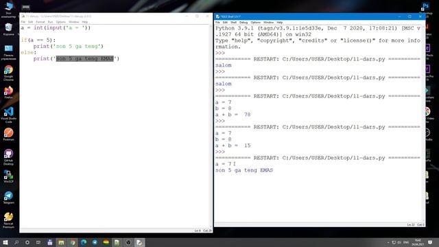Show hidden tray icons arrow

click(388, 242)
